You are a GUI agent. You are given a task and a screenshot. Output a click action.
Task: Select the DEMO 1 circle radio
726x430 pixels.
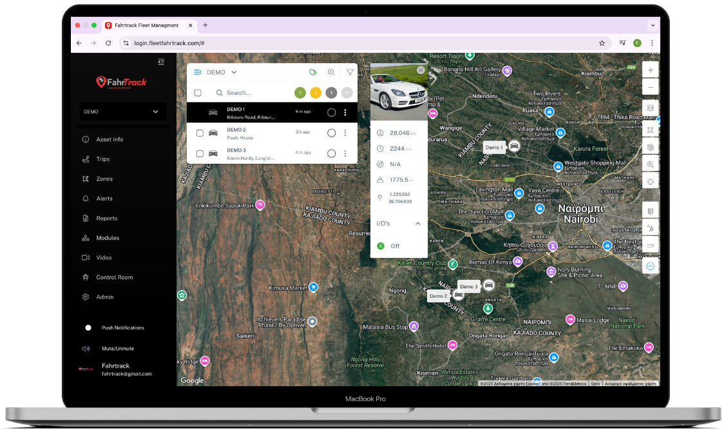pos(332,113)
